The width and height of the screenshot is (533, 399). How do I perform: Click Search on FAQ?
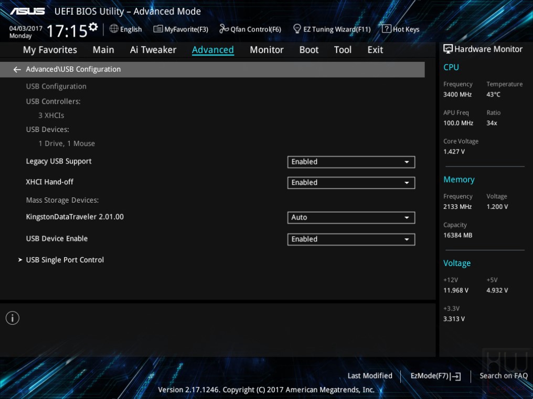pyautogui.click(x=504, y=375)
